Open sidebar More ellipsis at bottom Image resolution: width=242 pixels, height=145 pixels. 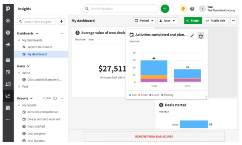(x=8, y=120)
